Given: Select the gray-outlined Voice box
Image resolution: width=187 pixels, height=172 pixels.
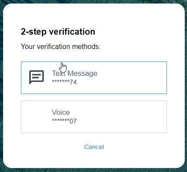Looking at the screenshot, I should tap(94, 117).
